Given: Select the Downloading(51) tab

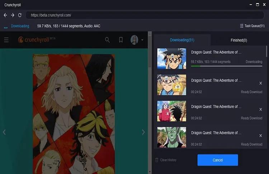Looking at the screenshot, I should tap(181, 40).
